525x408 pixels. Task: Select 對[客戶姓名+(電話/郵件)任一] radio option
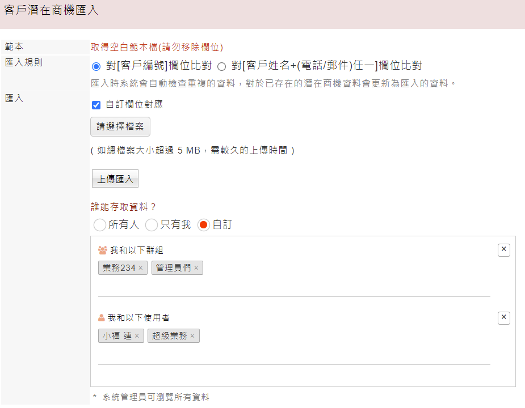221,66
